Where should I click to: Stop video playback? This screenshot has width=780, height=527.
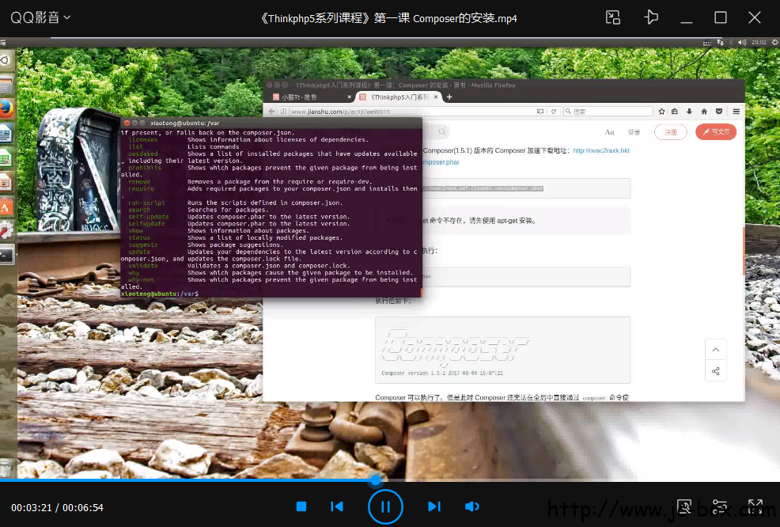pos(301,506)
